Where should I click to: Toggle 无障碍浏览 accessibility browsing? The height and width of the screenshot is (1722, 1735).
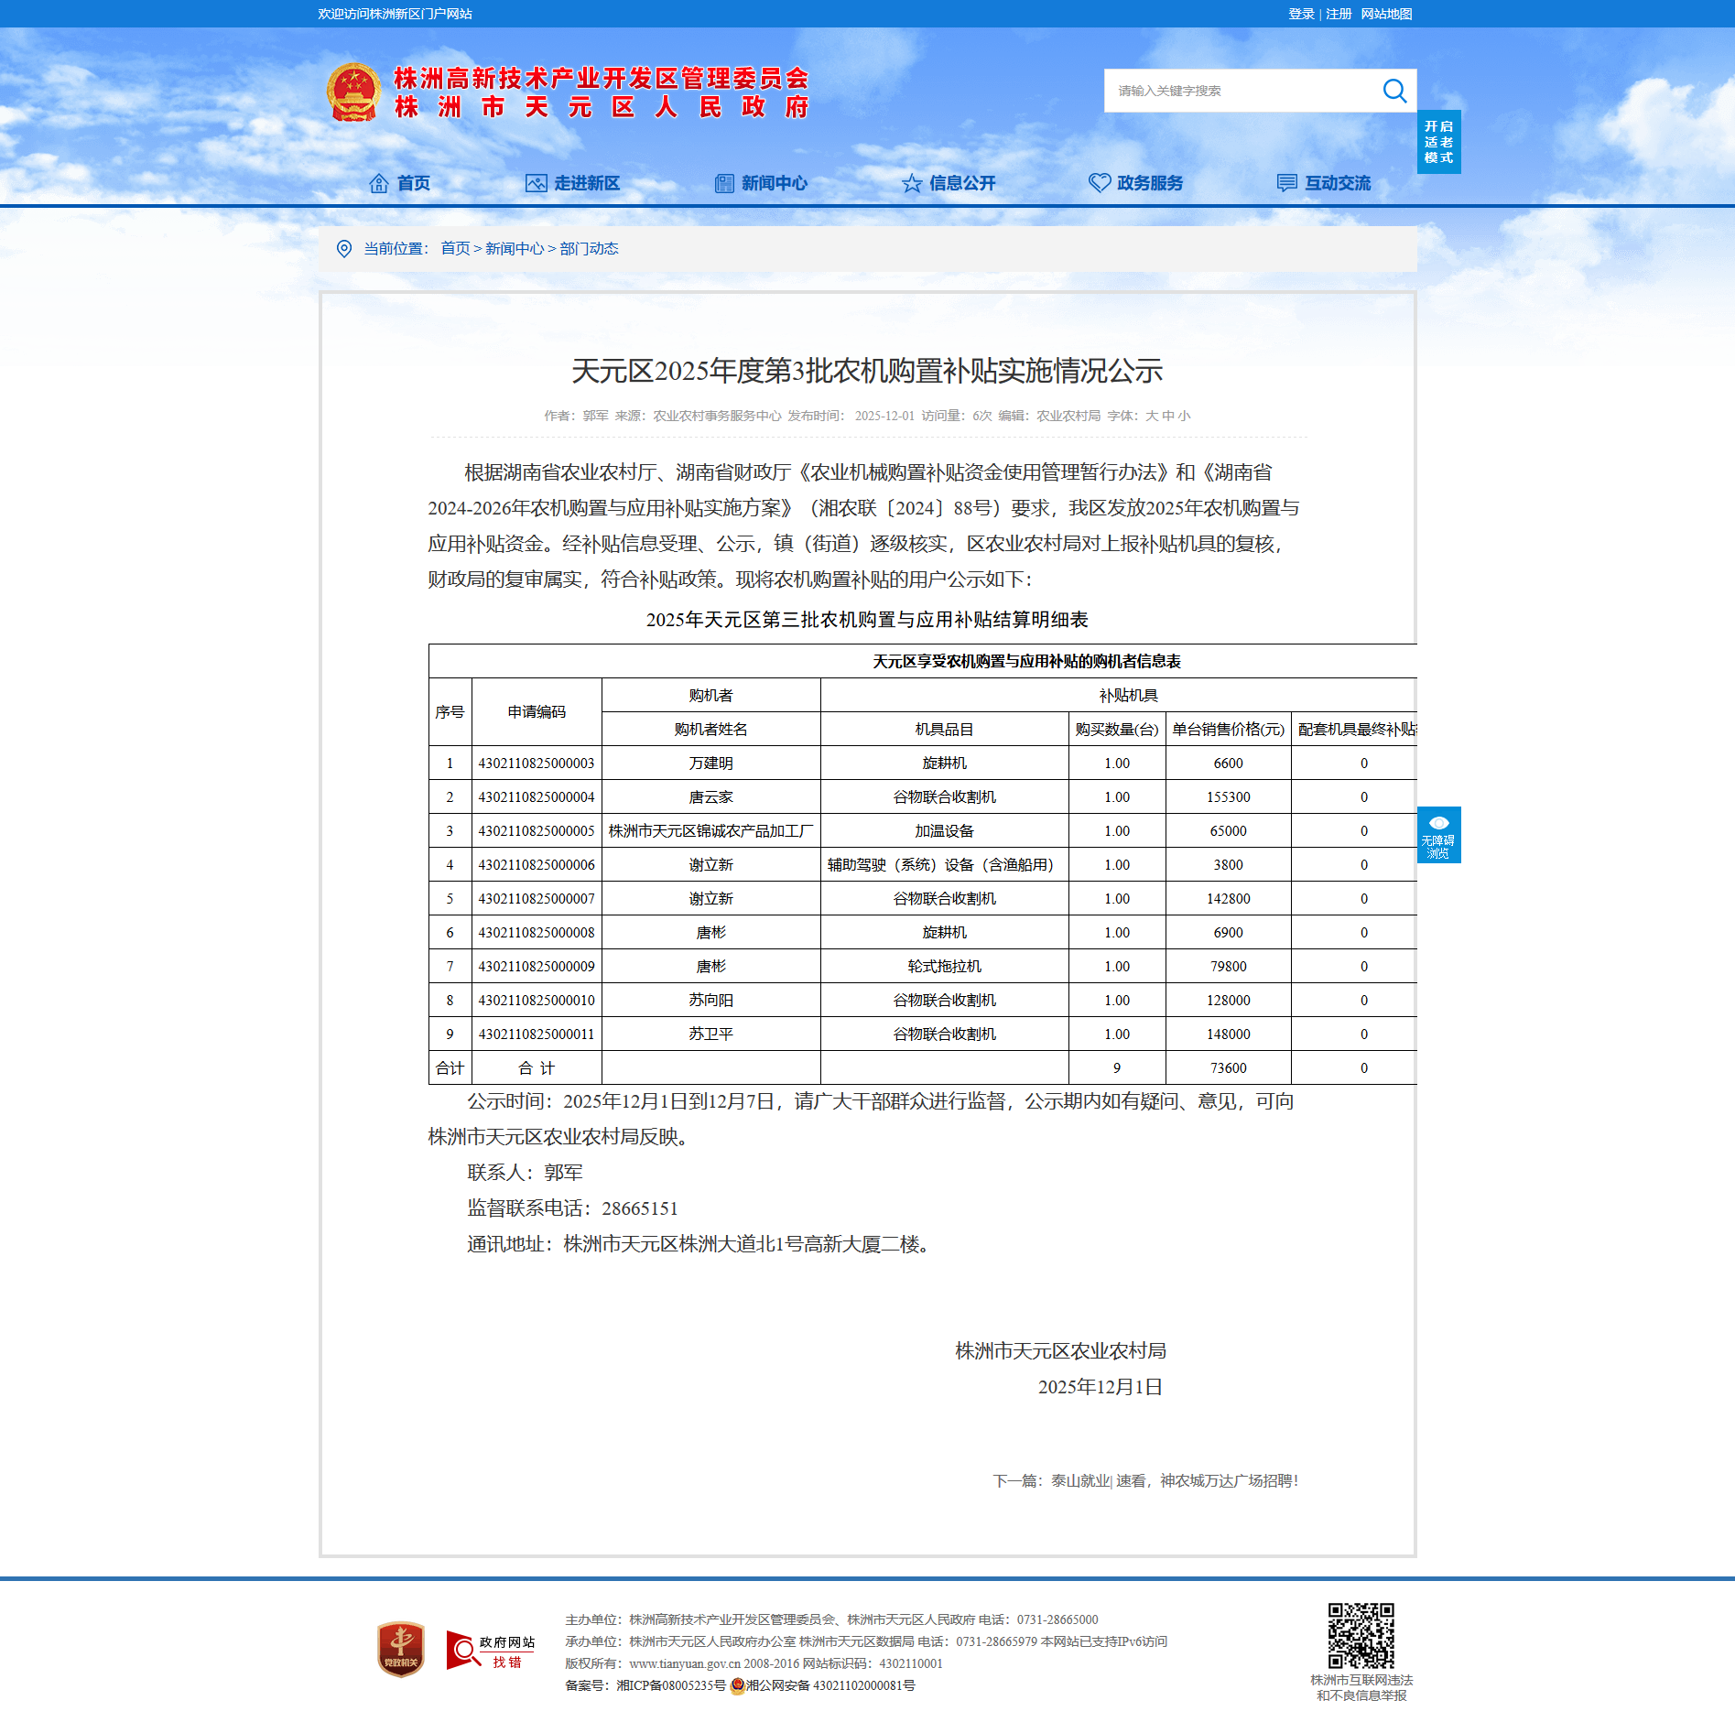[1438, 835]
